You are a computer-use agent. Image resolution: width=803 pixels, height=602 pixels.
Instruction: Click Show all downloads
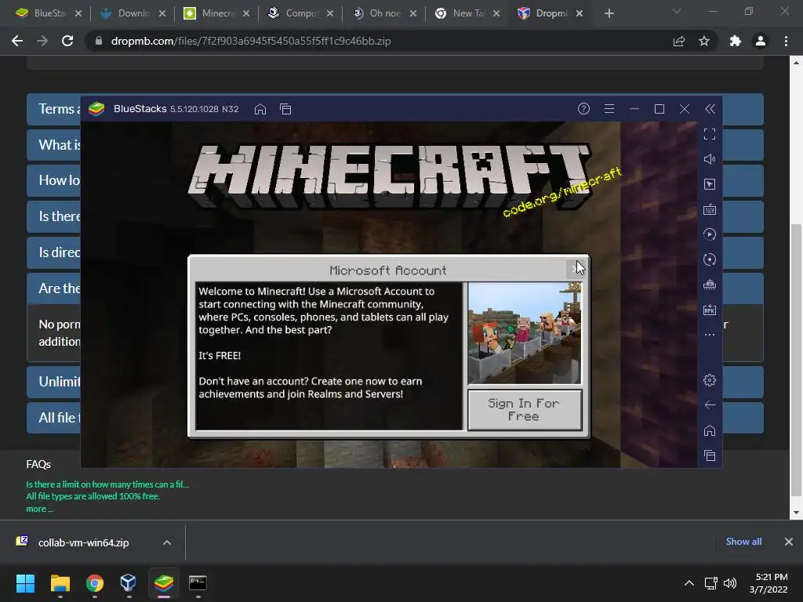(x=743, y=542)
